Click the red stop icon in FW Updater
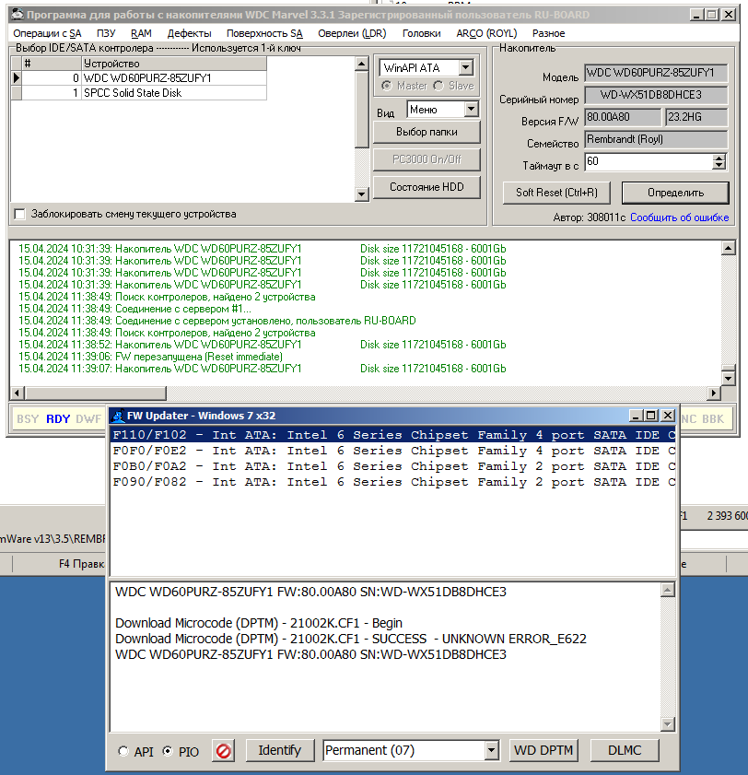 [223, 751]
